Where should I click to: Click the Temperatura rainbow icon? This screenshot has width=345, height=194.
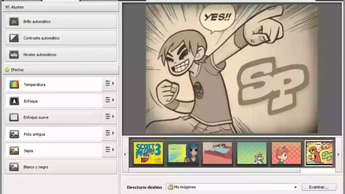(14, 85)
